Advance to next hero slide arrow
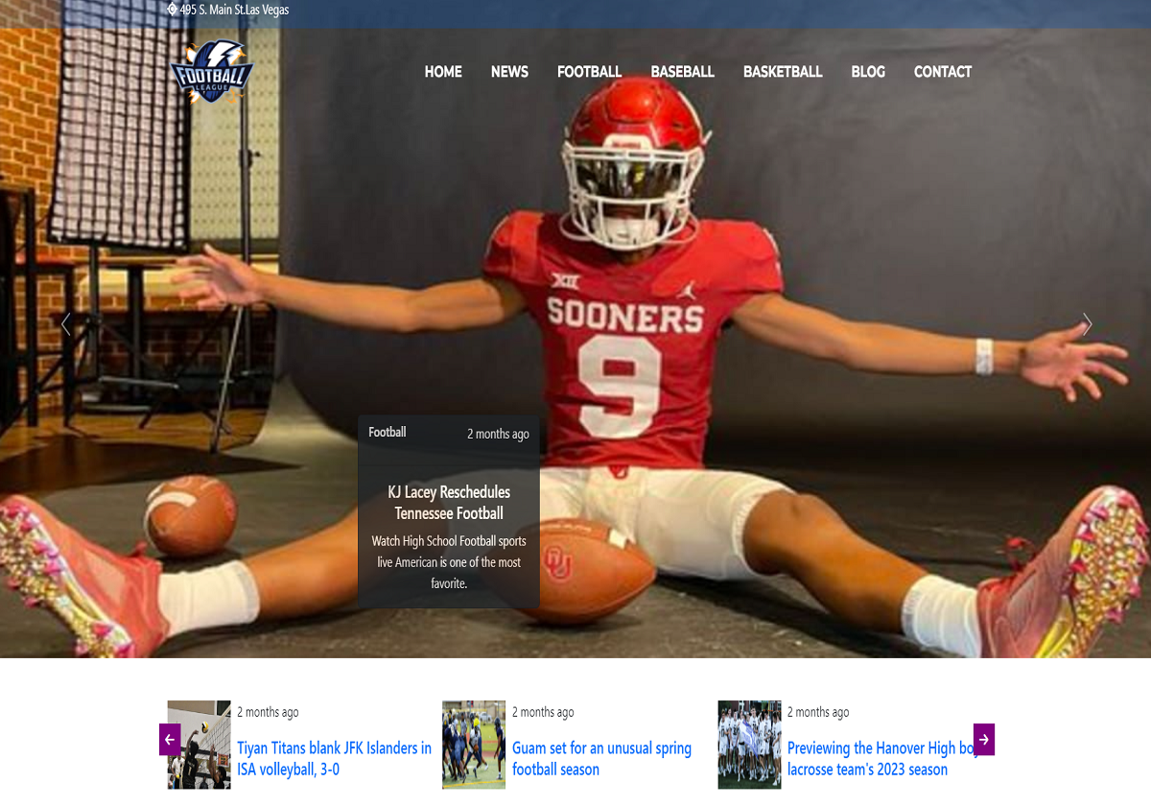The width and height of the screenshot is (1151, 806). 1087,324
